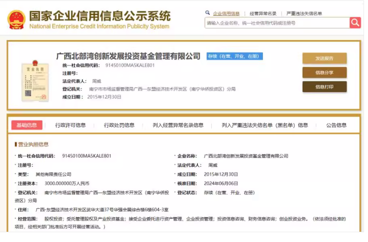Click the 3000.000000万人民币 registered capital value
The image size is (368, 242).
(67, 183)
